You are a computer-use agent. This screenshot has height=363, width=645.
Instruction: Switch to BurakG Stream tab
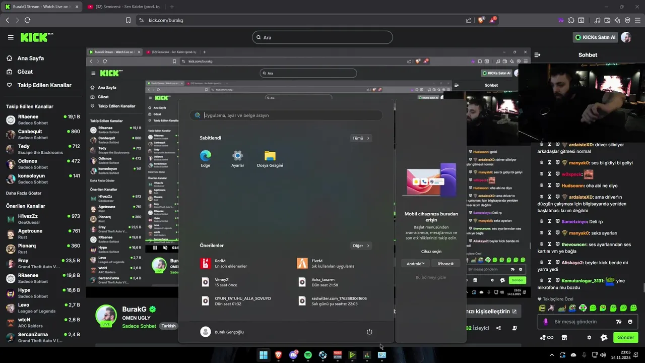click(x=41, y=7)
